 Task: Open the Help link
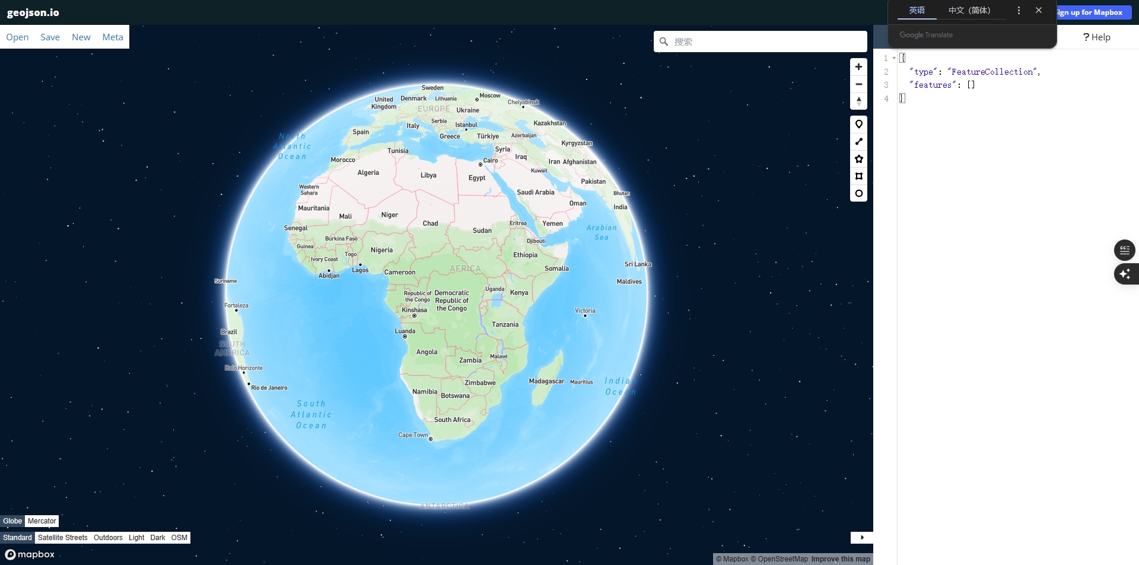click(1096, 37)
